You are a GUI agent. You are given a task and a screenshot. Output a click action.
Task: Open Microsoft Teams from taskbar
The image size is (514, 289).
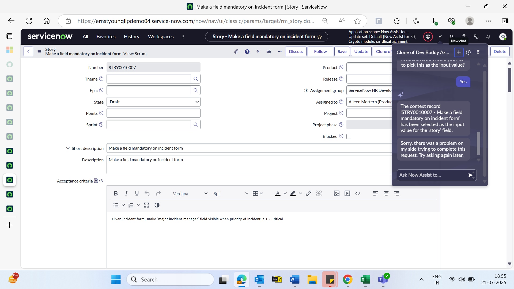[x=383, y=279]
